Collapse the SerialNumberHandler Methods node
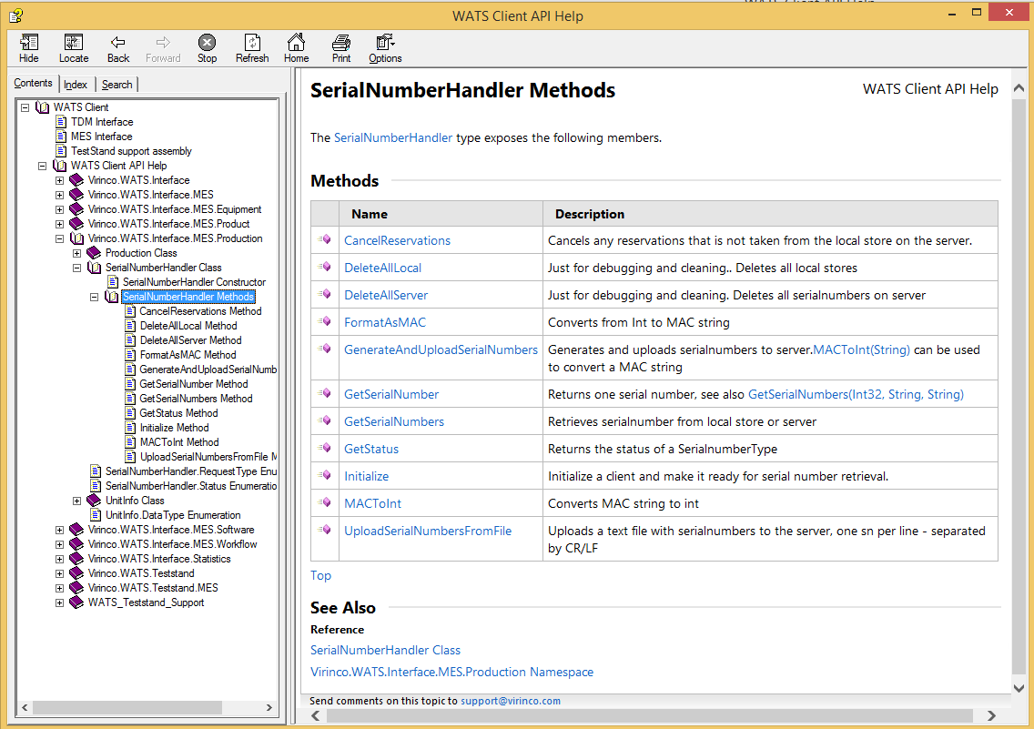Screen dimensions: 1034x729 point(95,298)
